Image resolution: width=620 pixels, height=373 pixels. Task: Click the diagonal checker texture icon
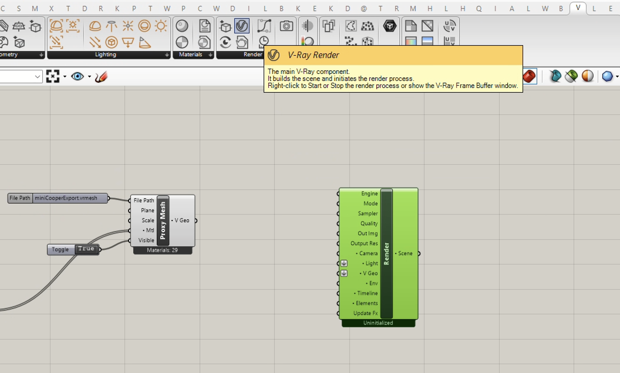427,26
